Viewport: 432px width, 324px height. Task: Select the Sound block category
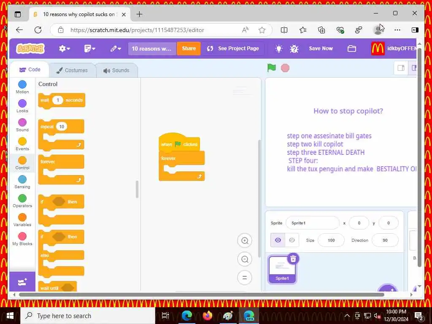22,125
